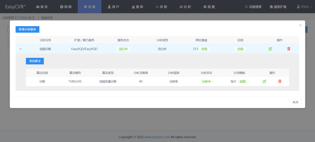Click the sensitivity value 80
Viewport: 315px width, 142px height.
click(x=141, y=81)
